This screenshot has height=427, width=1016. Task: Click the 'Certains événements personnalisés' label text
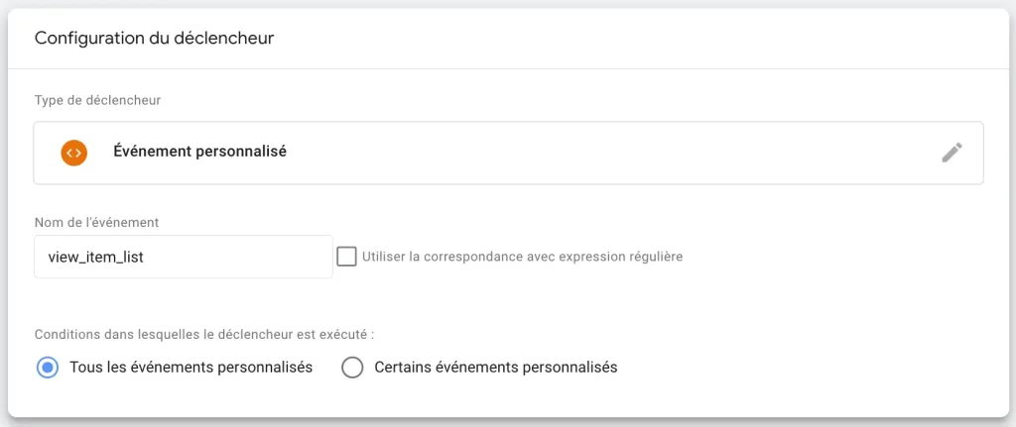pos(496,368)
